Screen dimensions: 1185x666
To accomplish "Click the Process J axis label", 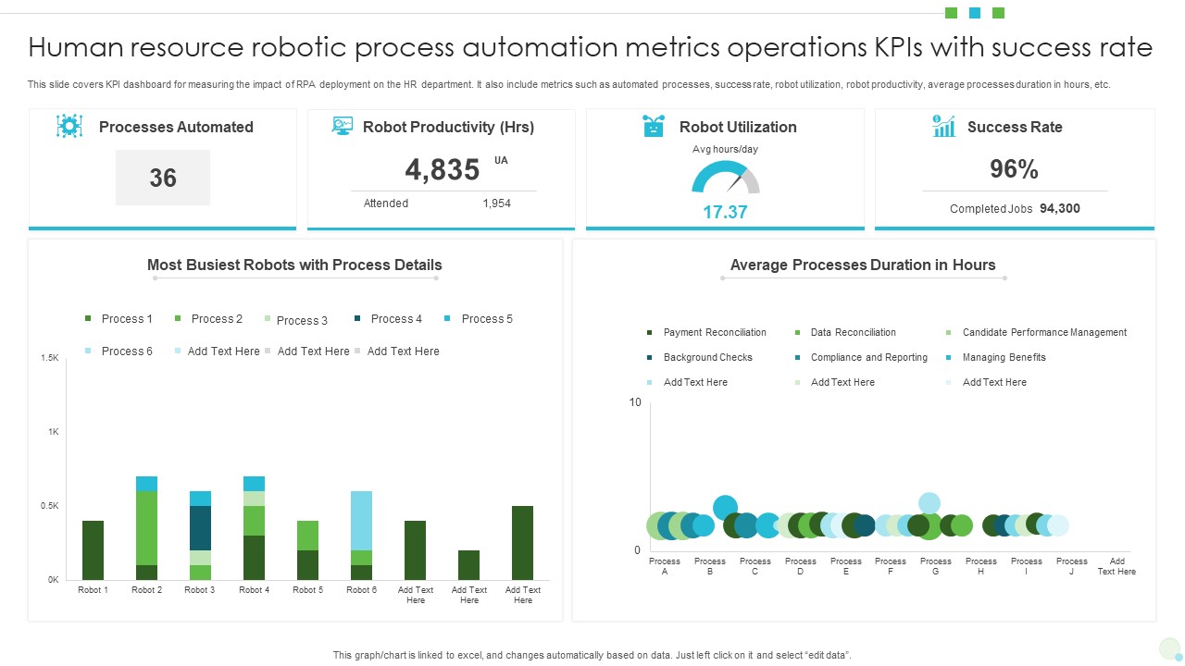I will point(1072,566).
